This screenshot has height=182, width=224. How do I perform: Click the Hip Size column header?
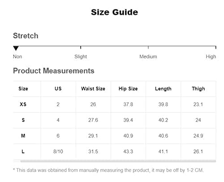click(128, 89)
